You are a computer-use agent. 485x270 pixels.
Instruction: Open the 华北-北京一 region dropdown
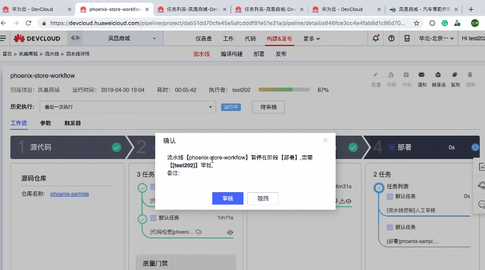[x=436, y=38]
